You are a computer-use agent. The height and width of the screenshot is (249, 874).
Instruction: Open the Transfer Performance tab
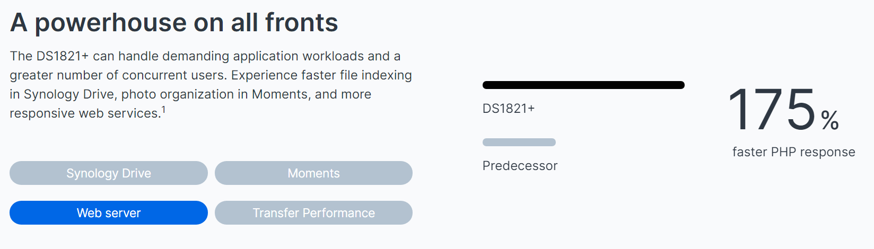pyautogui.click(x=313, y=213)
